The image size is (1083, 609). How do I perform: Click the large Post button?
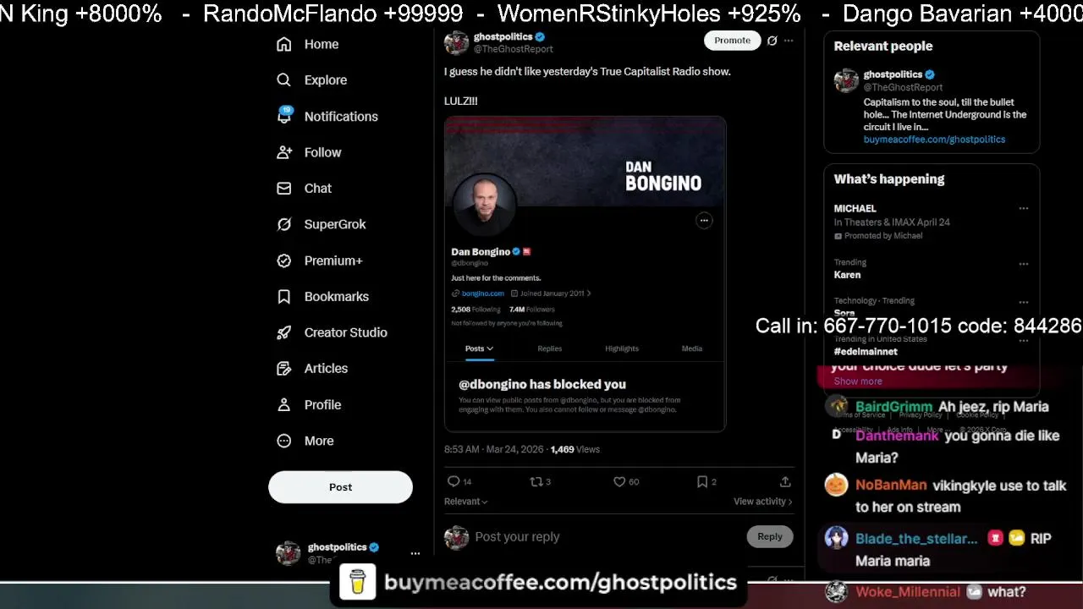[340, 487]
